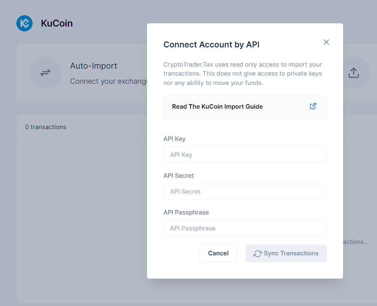Click the Sync Transactions button
Screen dimensions: 377x306
click(x=286, y=253)
